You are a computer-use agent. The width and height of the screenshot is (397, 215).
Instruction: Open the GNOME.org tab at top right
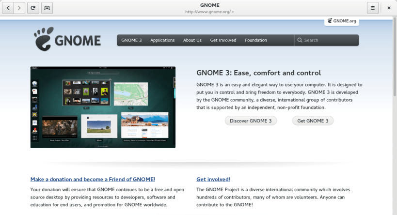point(342,21)
